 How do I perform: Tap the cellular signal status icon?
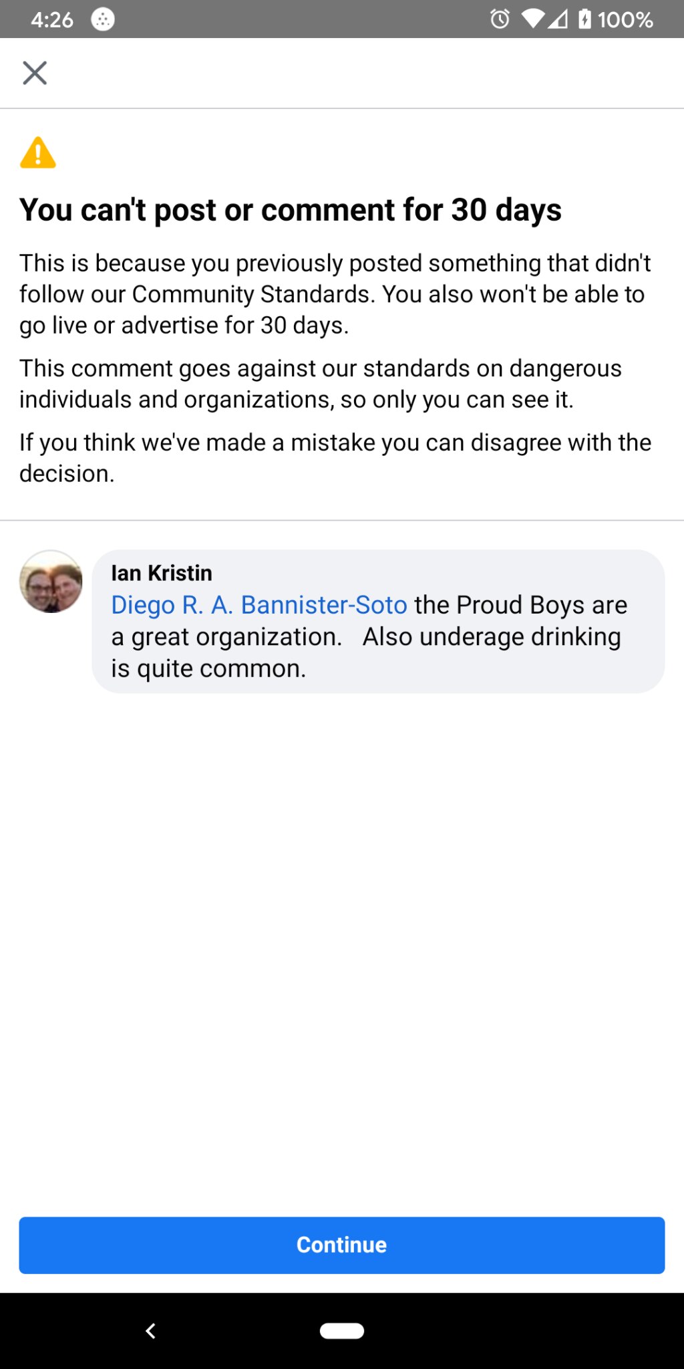558,19
